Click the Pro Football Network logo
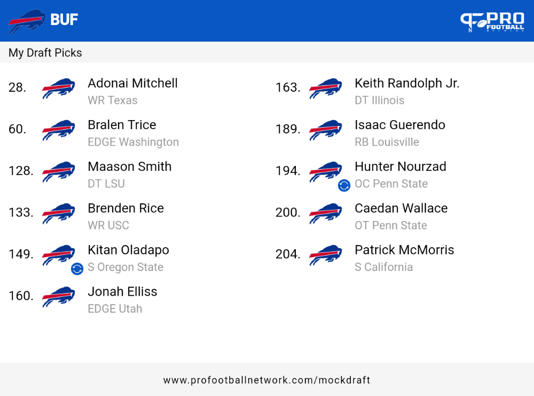The width and height of the screenshot is (534, 396). pyautogui.click(x=492, y=22)
